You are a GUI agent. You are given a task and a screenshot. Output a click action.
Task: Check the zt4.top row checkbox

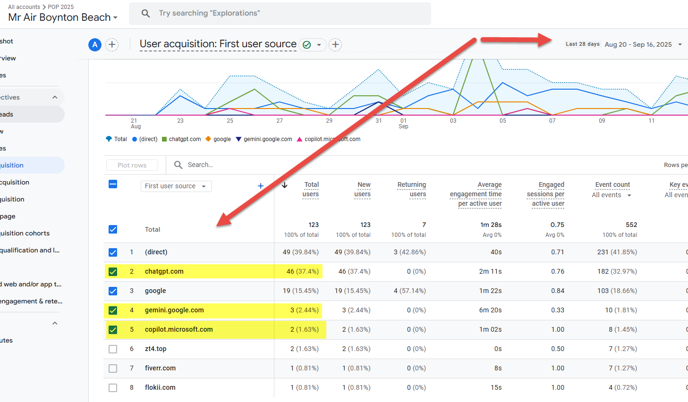(113, 349)
